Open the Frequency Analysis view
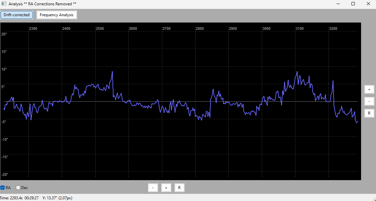The width and height of the screenshot is (376, 201). (57, 15)
